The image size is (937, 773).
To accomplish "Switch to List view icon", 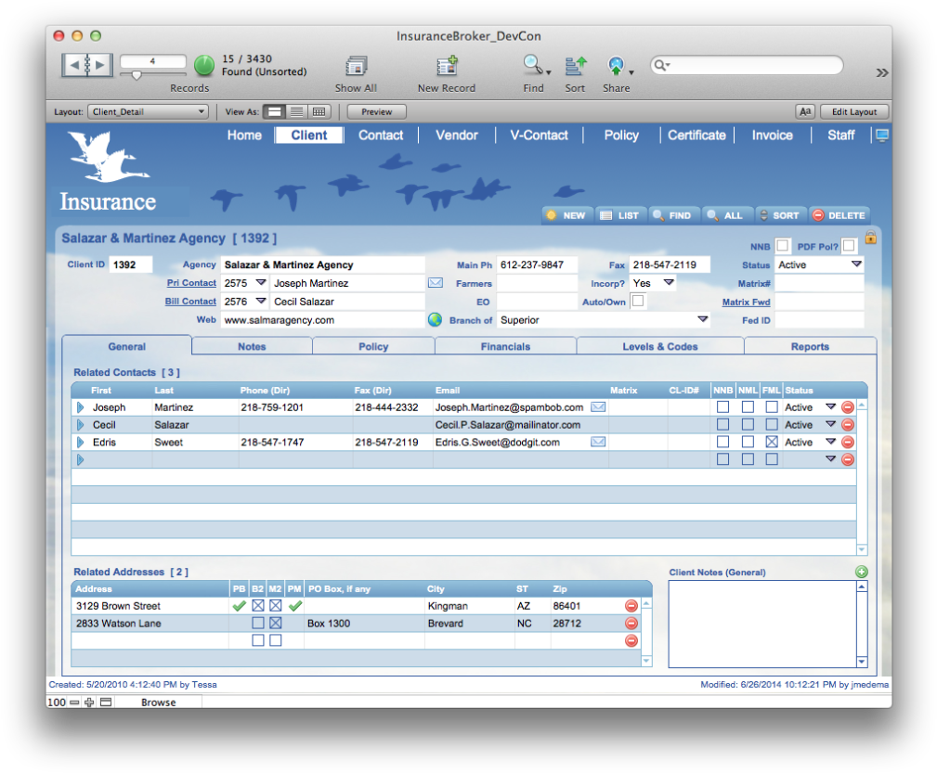I will [x=296, y=111].
